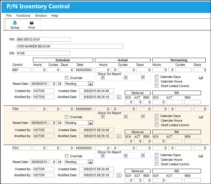Toggle Override checkbox in REP section
Image resolution: width=211 pixels, height=184 pixels.
pos(67,78)
